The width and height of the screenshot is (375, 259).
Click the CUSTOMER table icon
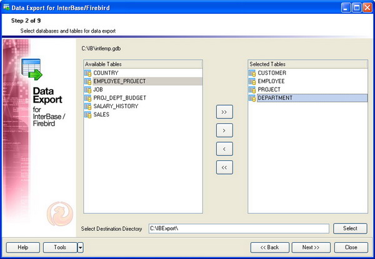pyautogui.click(x=252, y=73)
